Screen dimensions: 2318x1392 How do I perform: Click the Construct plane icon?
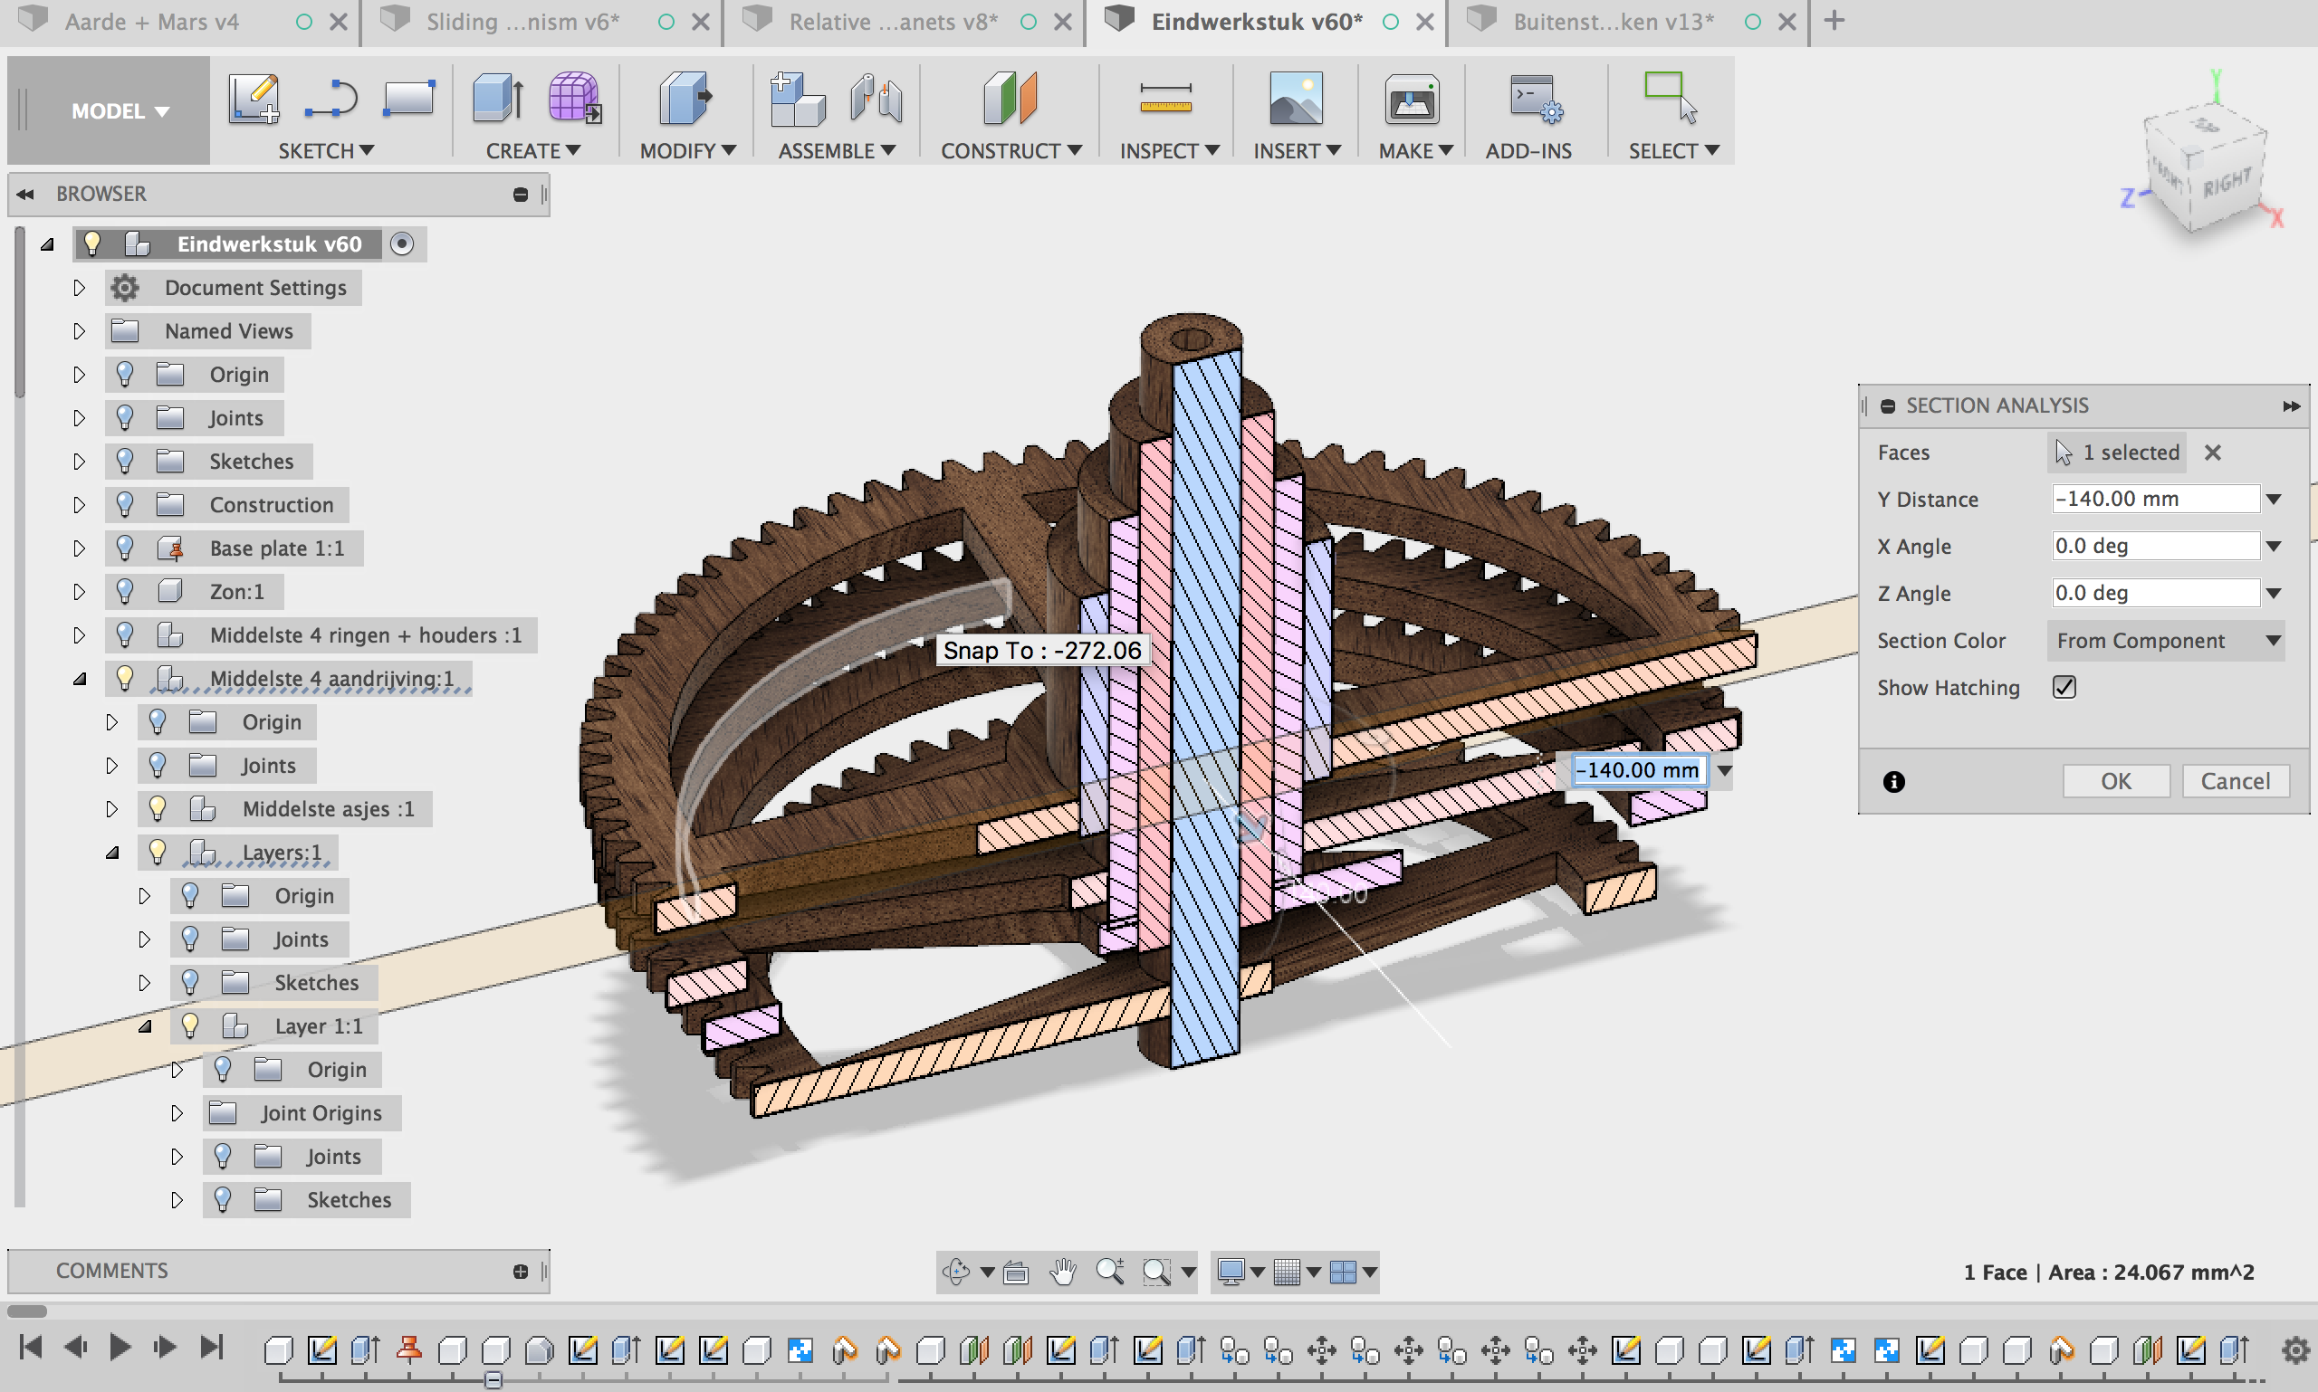pos(1010,99)
